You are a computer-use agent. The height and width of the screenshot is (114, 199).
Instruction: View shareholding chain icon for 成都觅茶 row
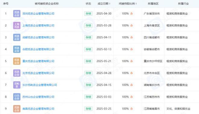[x=131, y=37]
